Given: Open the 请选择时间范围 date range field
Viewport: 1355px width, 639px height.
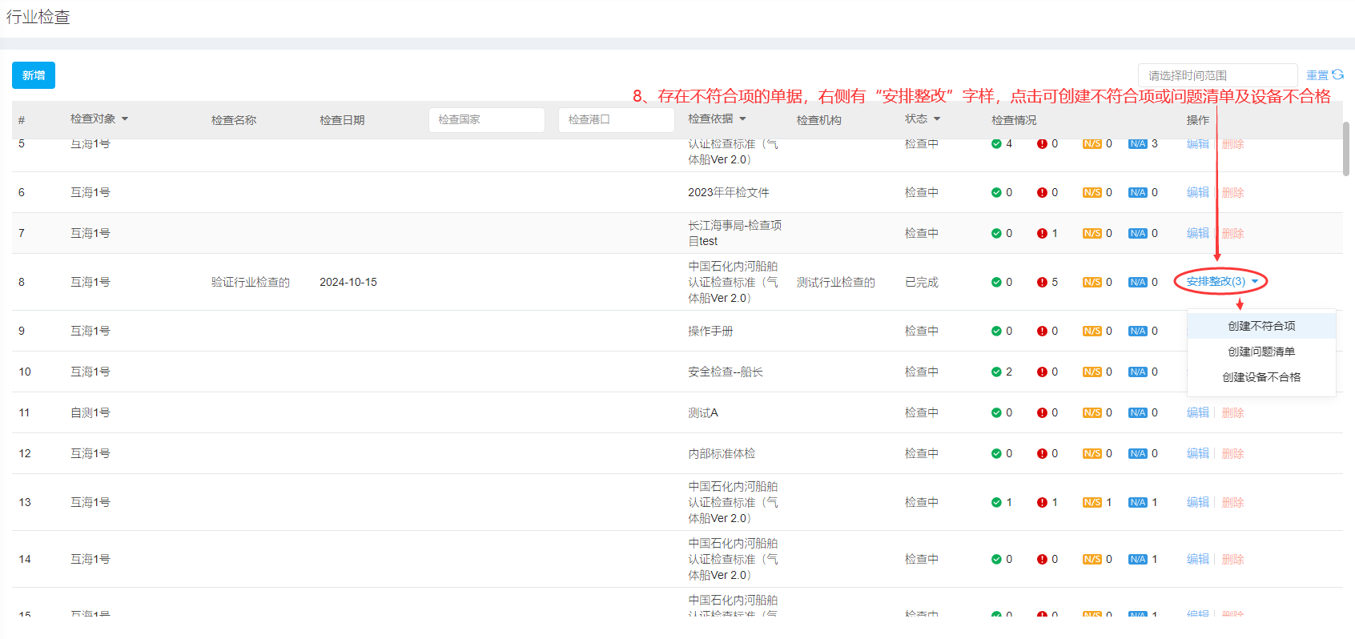Looking at the screenshot, I should 1217,75.
